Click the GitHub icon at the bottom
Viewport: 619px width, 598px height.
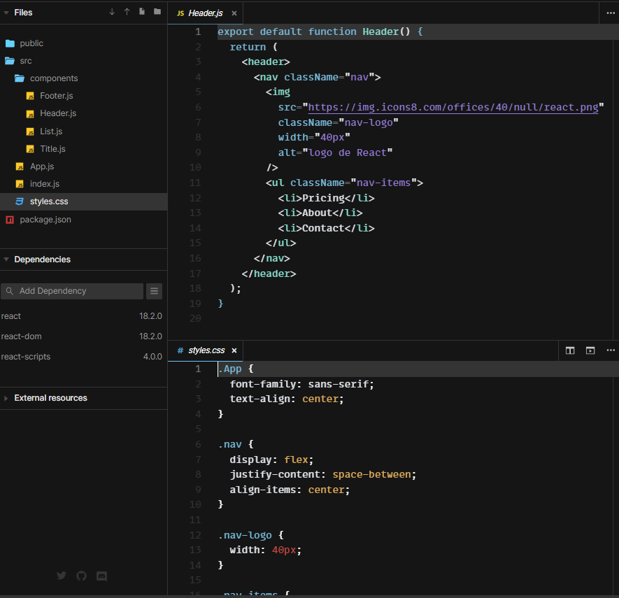coord(81,576)
